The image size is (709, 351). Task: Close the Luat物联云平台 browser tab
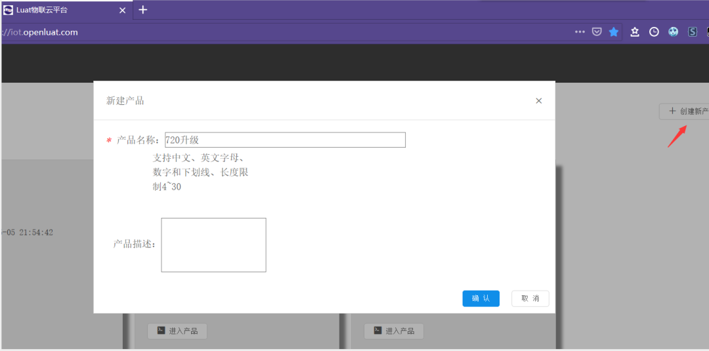pos(122,10)
